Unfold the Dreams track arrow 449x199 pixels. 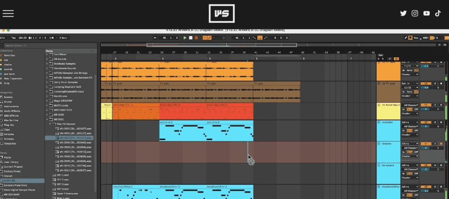pyautogui.click(x=379, y=144)
